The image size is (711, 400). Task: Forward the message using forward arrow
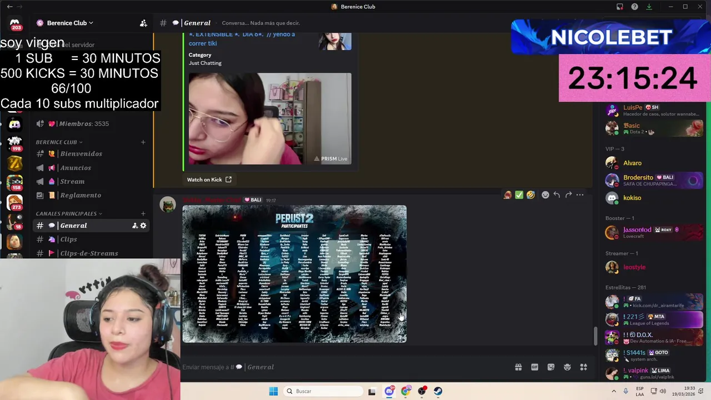coord(568,195)
